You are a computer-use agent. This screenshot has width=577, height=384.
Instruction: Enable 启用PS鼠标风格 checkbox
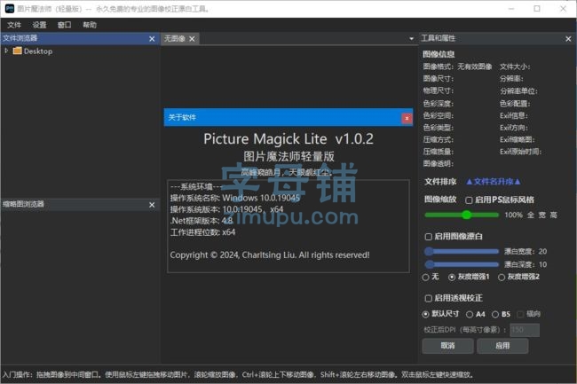[x=469, y=200]
